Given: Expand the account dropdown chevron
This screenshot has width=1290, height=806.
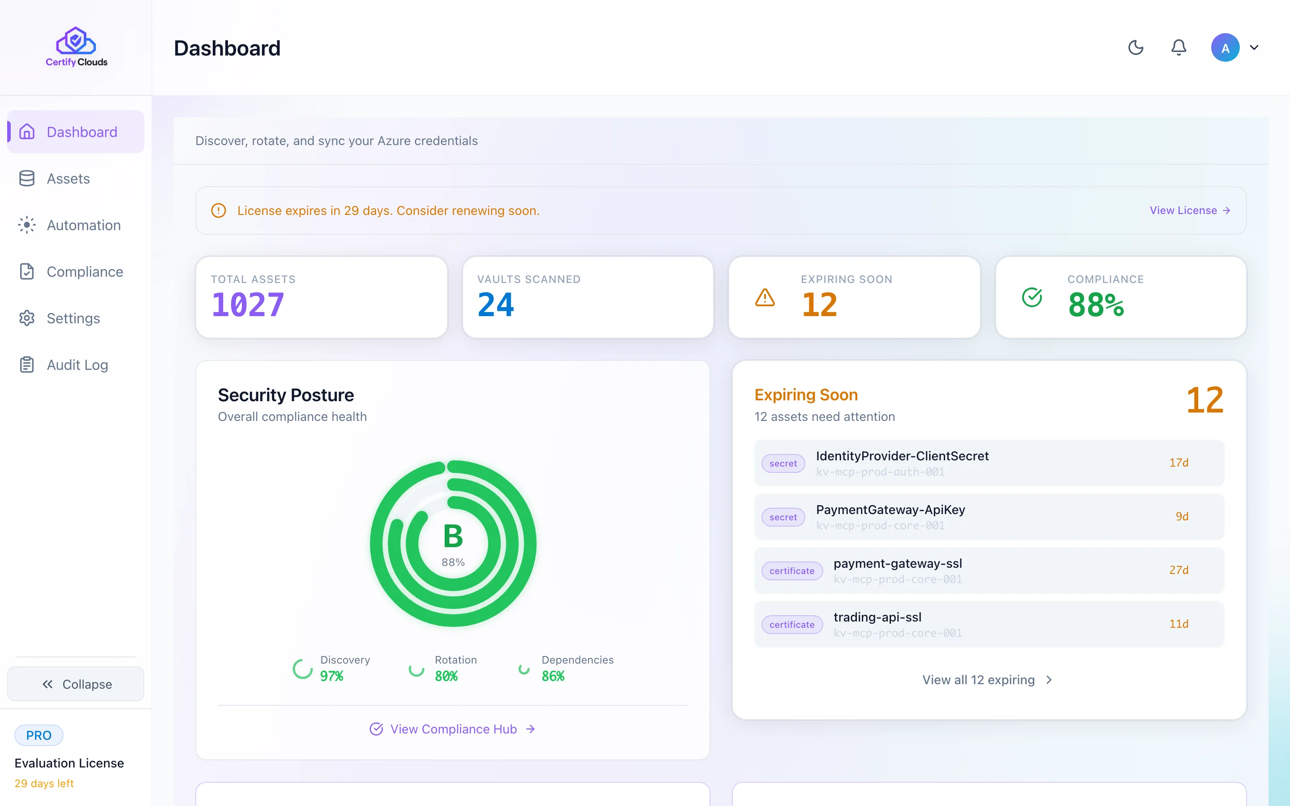Looking at the screenshot, I should (1254, 47).
